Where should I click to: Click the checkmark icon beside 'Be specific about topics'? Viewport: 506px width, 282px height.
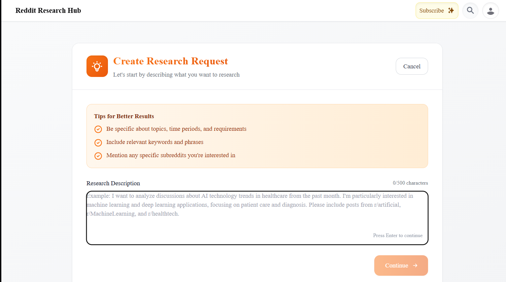(x=98, y=129)
